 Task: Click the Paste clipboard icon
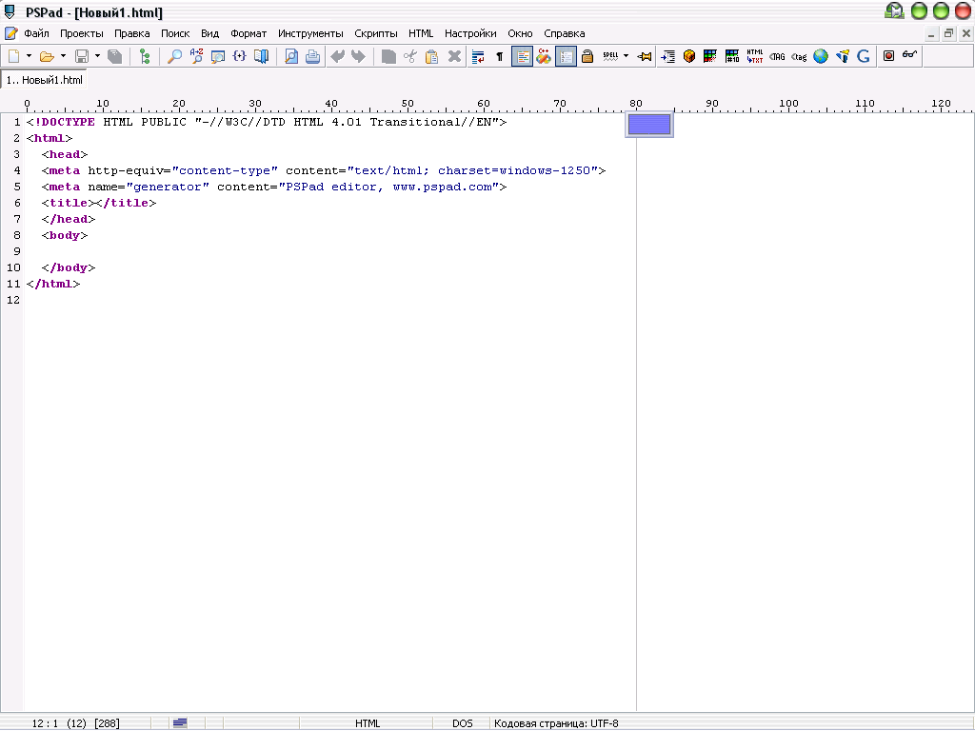click(x=431, y=56)
